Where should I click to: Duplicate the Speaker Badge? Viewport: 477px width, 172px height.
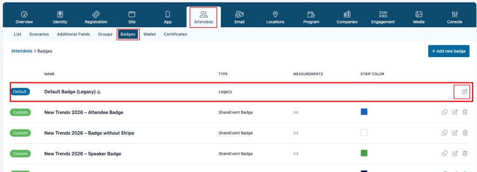(x=444, y=153)
